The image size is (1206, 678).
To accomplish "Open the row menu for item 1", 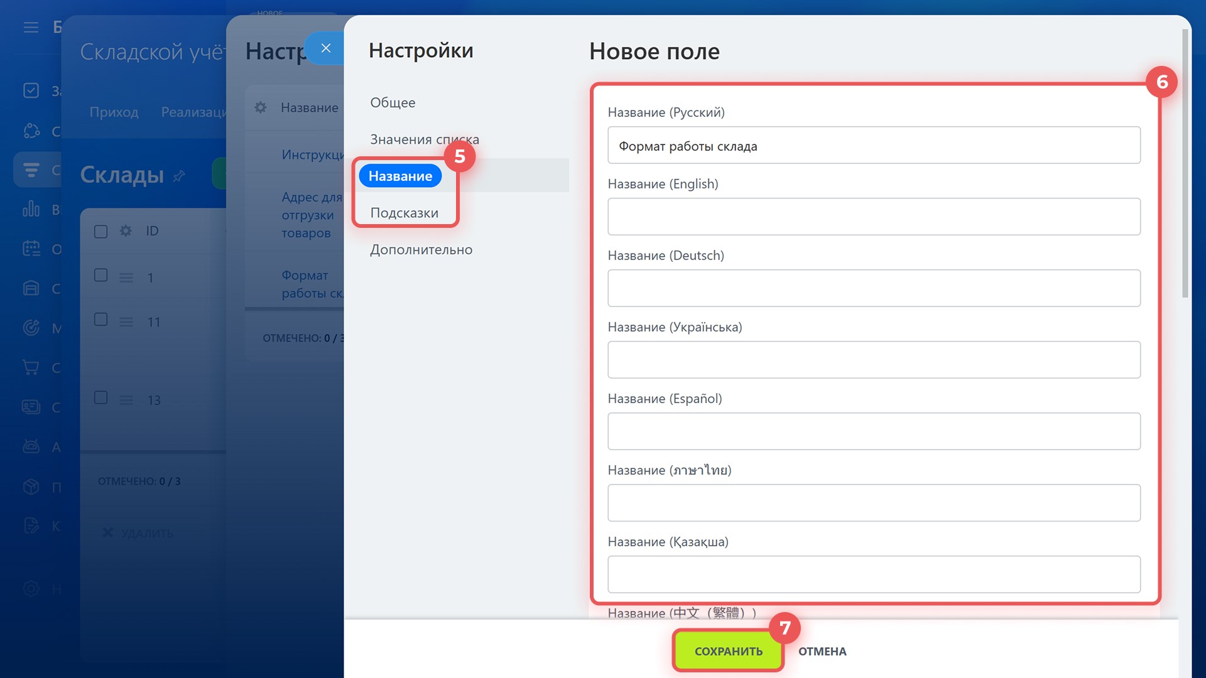I will (x=126, y=277).
